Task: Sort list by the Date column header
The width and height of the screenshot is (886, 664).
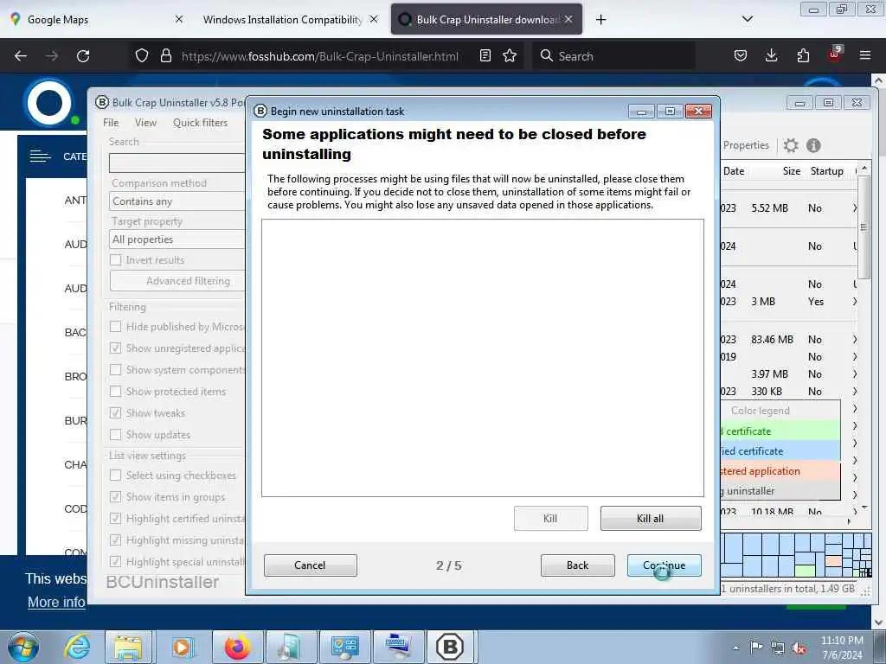Action: coord(734,171)
